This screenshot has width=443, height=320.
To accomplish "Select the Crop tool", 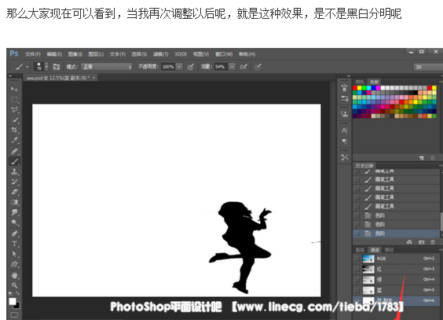I will (x=14, y=130).
